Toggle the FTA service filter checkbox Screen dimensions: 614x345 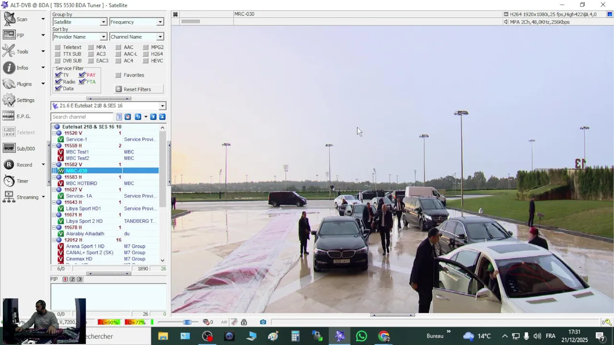(x=82, y=81)
